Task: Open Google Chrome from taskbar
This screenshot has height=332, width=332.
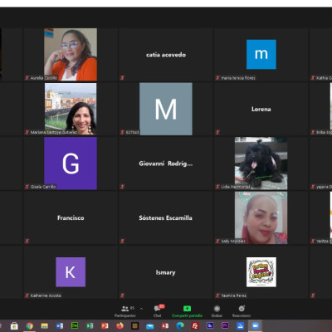Action: tap(29, 326)
